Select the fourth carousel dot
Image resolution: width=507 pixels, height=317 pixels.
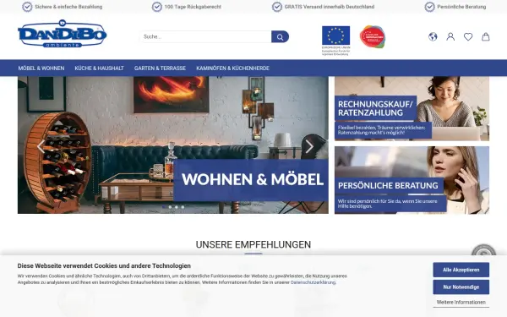pos(183,207)
